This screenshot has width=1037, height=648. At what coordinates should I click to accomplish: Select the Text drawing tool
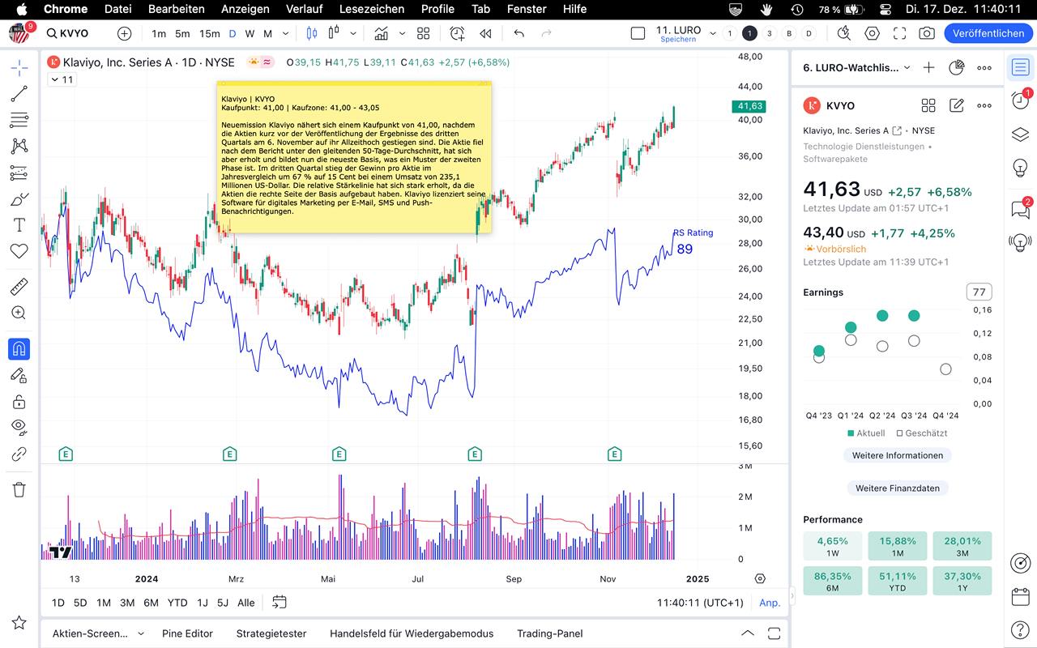tap(19, 224)
